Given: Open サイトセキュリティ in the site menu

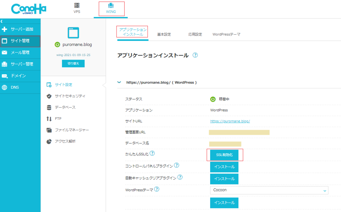Looking at the screenshot, I should (70, 96).
